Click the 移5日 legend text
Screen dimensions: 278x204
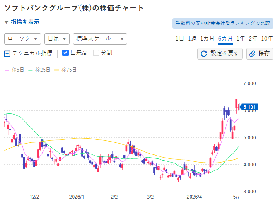(18, 70)
